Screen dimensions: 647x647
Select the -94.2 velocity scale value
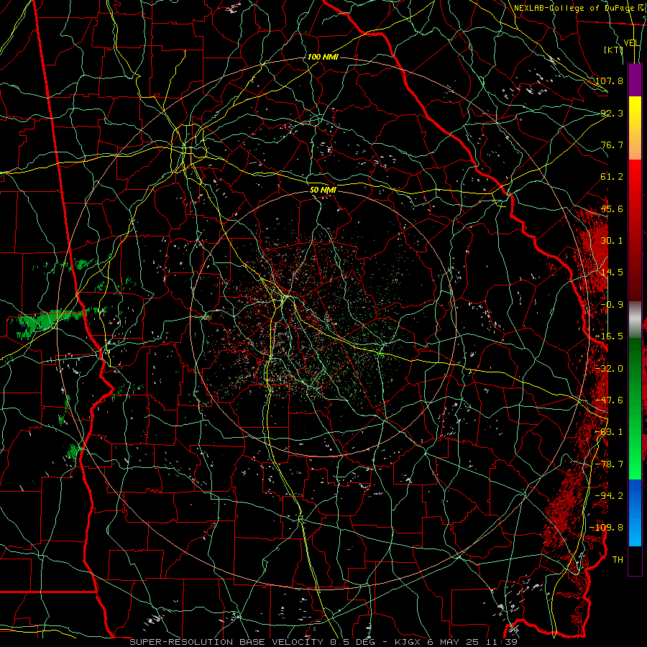pos(610,496)
